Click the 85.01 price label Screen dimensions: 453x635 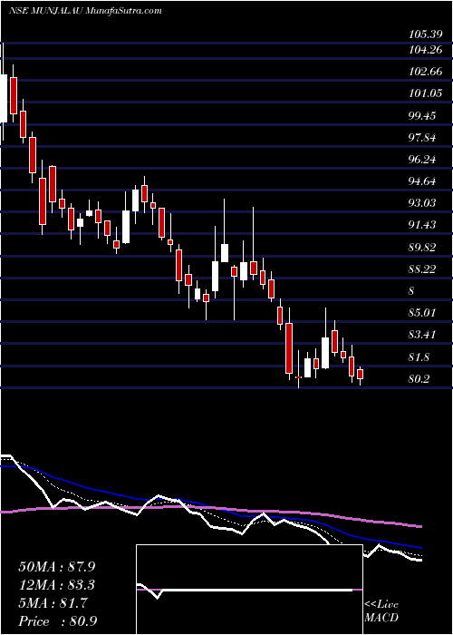point(422,313)
